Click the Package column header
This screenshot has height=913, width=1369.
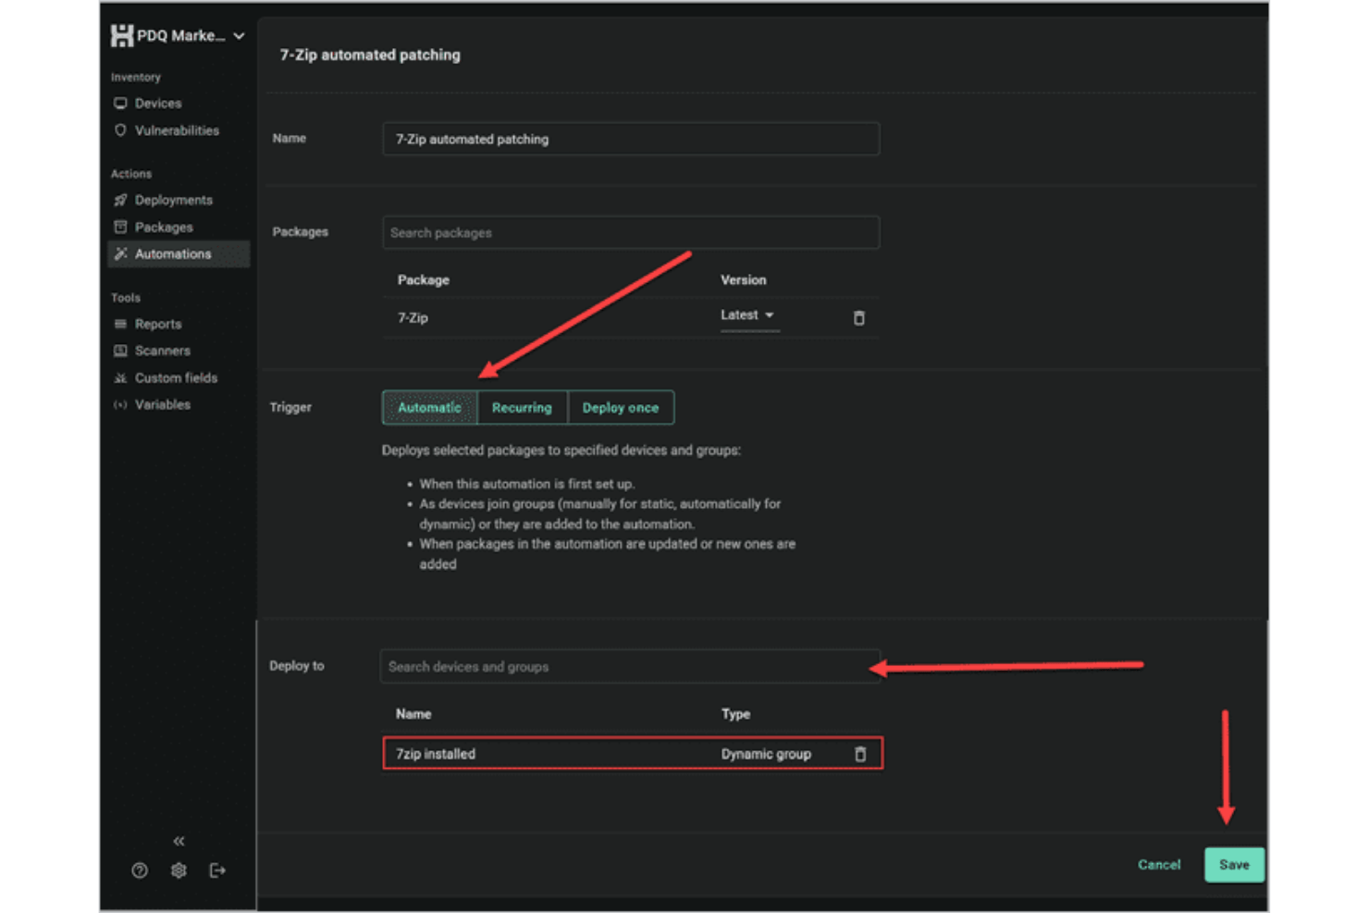(x=424, y=280)
